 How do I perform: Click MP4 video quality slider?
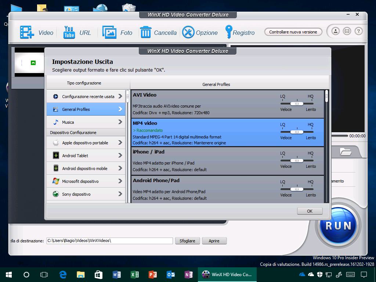[297, 132]
